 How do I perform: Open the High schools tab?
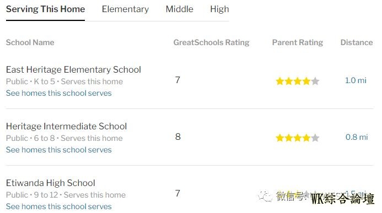(219, 9)
